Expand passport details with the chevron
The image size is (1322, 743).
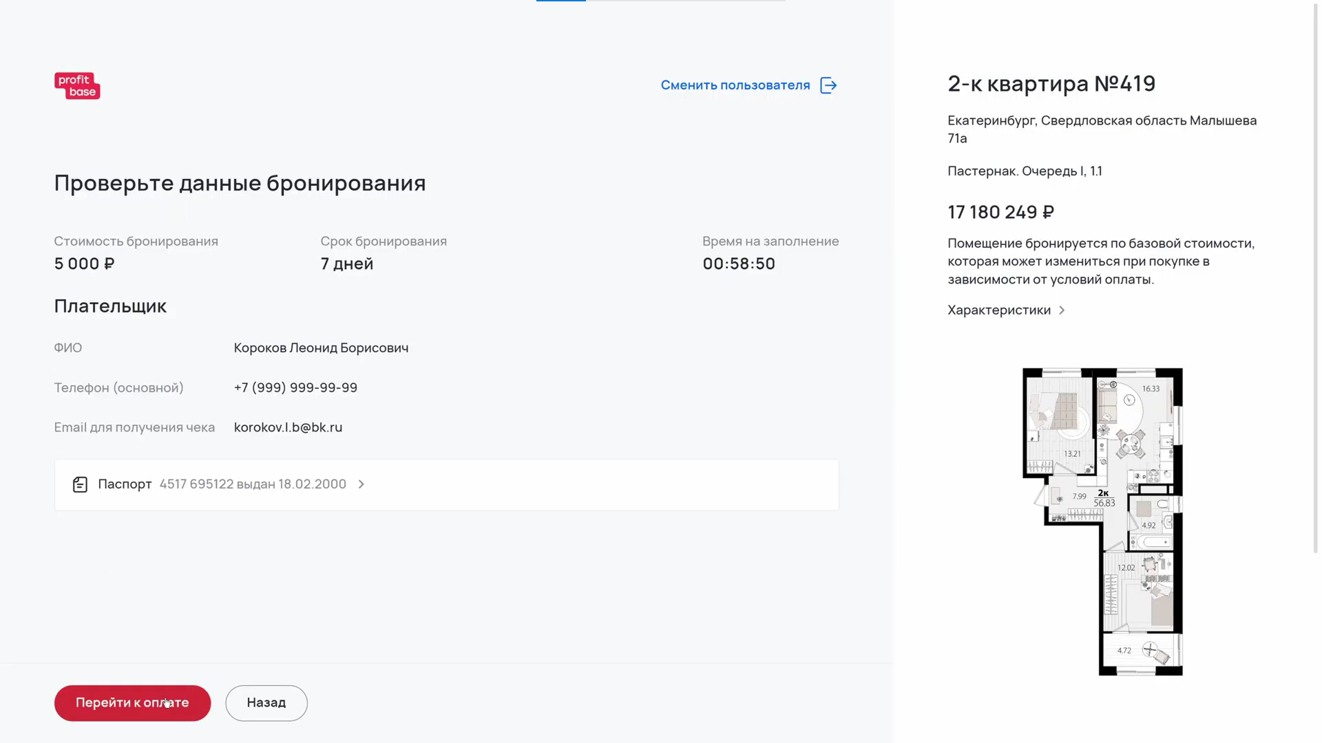click(361, 484)
